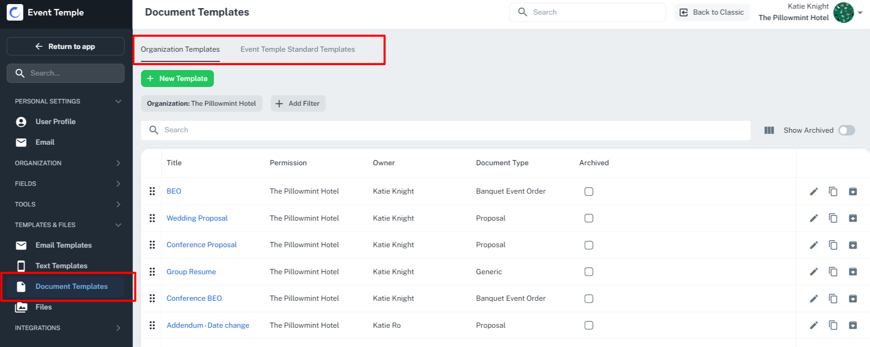Viewport: 870px width, 347px height.
Task: Open the Wedding Proposal template link
Action: [197, 218]
